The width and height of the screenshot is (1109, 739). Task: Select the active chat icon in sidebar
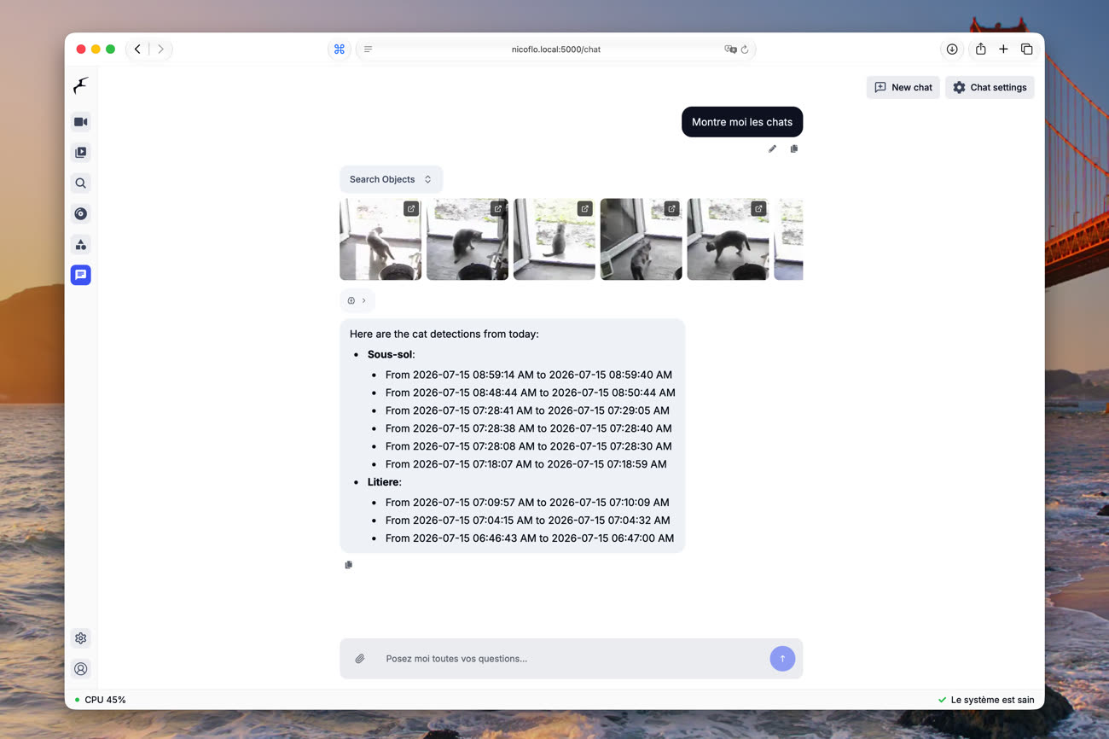(x=81, y=275)
